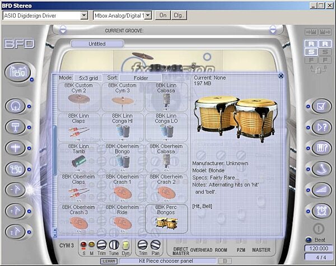Toggle the left S button at top right
The width and height of the screenshot is (336, 266).
point(311,52)
